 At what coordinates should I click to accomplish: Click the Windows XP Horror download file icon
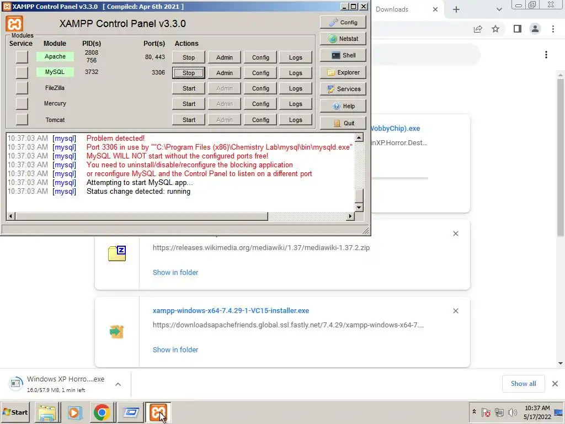click(15, 384)
